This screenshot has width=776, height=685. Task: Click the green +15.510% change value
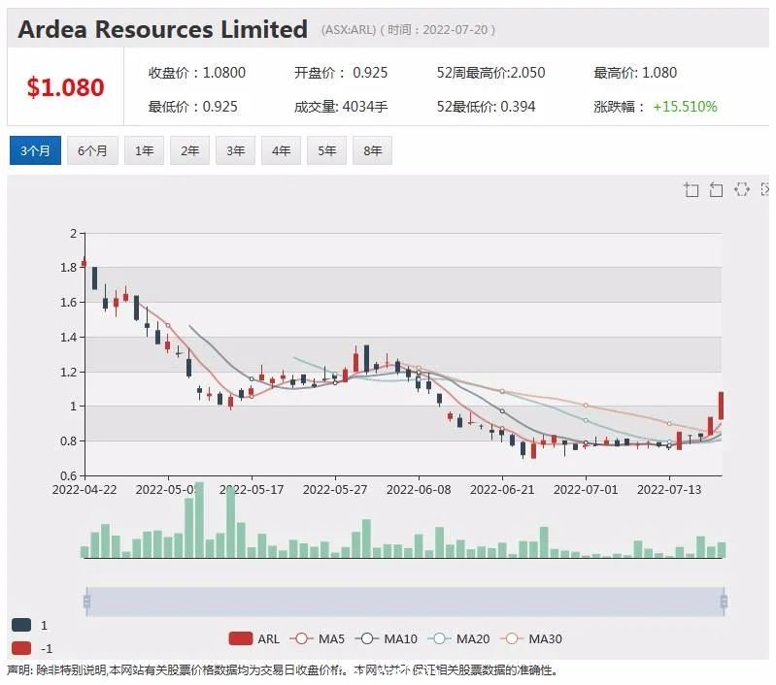[685, 107]
